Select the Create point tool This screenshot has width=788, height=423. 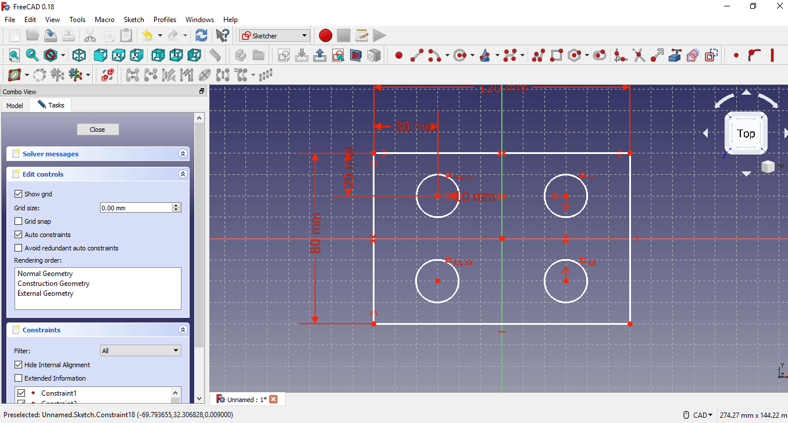[x=399, y=55]
